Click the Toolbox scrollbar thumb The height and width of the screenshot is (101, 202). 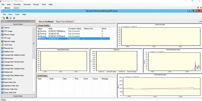(x=34, y=43)
